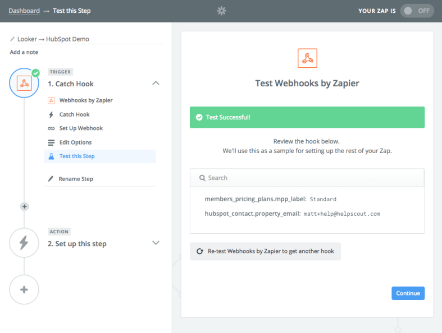
Task: Select Test this Step in sidebar
Action: (x=77, y=156)
